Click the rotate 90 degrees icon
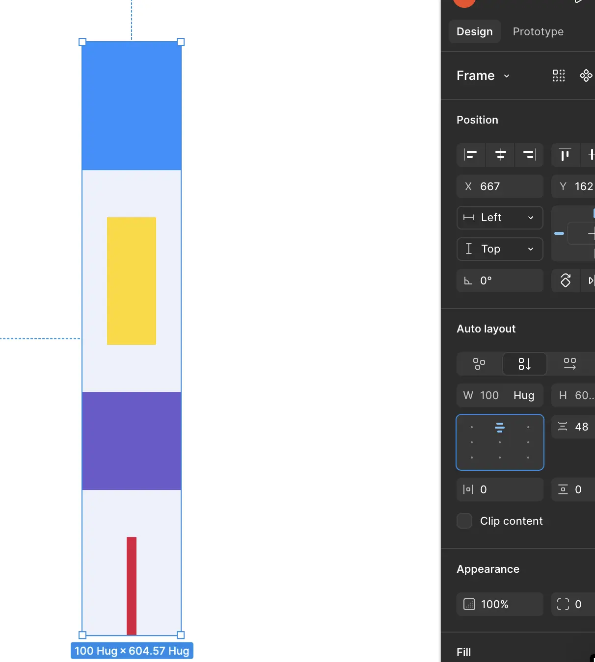The width and height of the screenshot is (595, 662). (566, 280)
